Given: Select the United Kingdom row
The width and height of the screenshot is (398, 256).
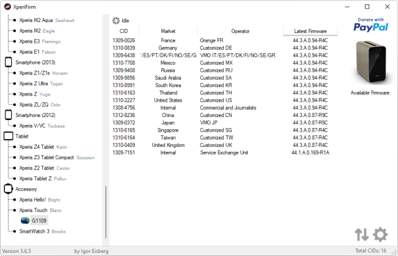Looking at the screenshot, I should coord(224,145).
